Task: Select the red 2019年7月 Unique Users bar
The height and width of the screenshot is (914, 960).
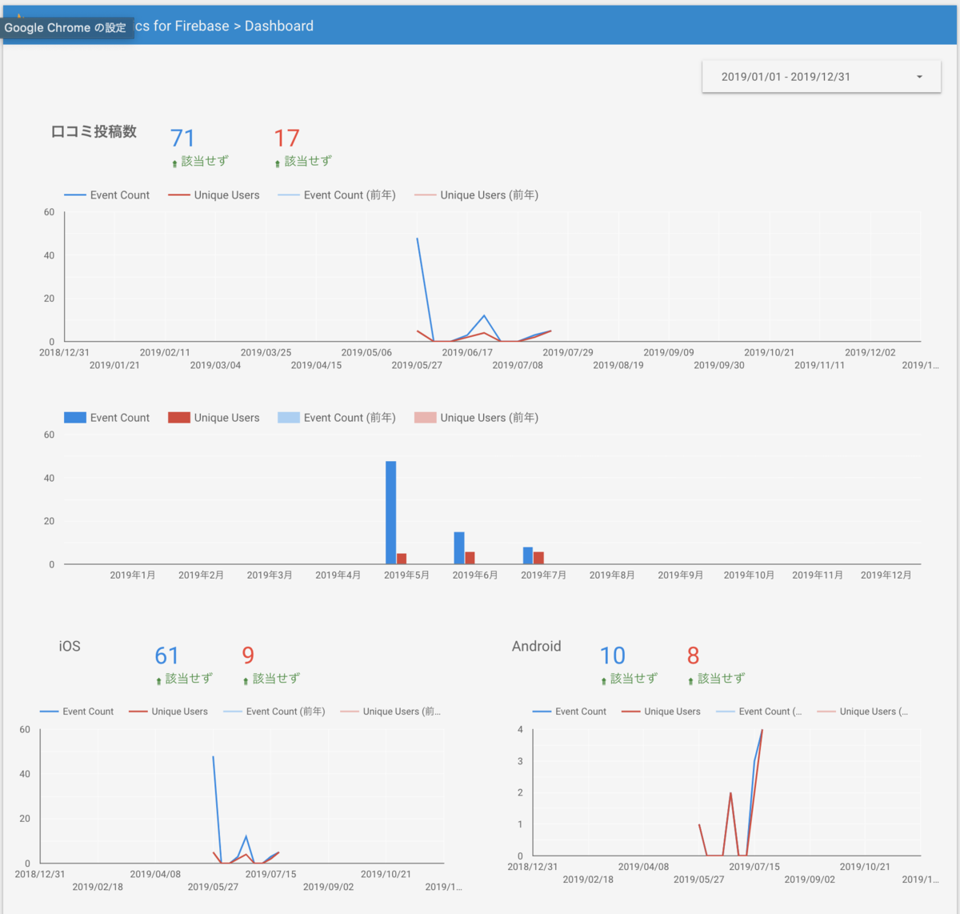Action: tap(539, 558)
